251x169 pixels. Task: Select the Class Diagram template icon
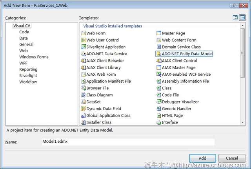point(83,95)
